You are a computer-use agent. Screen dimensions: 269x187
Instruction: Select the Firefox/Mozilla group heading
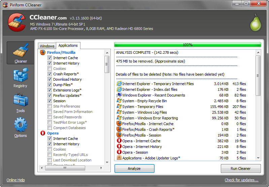coord(61,52)
